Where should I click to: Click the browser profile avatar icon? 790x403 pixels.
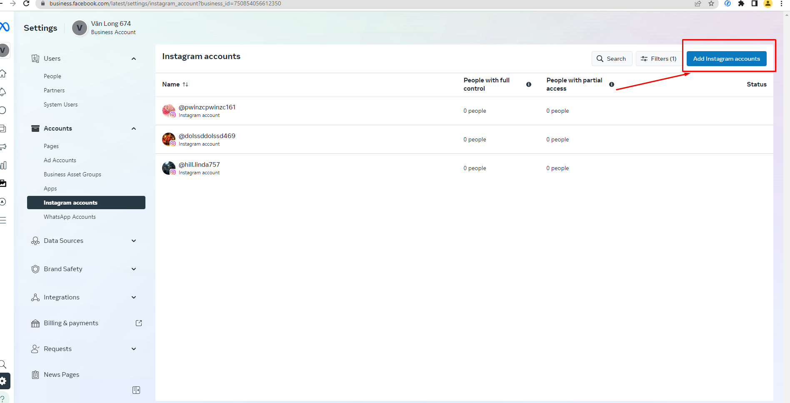pyautogui.click(x=767, y=3)
